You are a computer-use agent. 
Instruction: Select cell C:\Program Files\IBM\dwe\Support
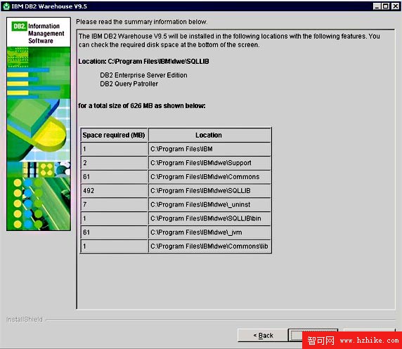click(x=209, y=163)
